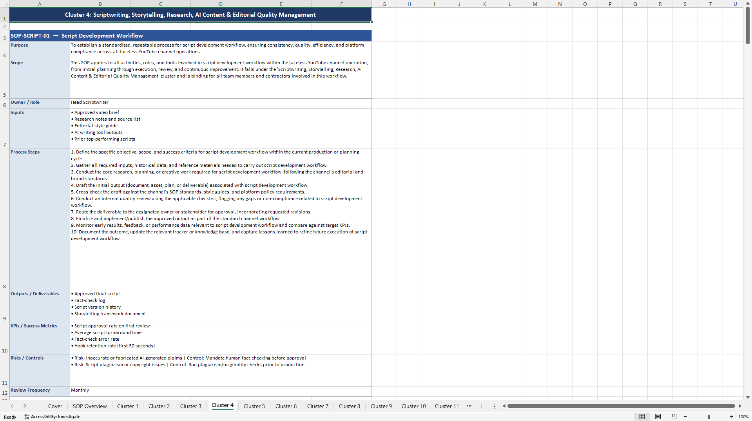Viewport: 752px width, 421px height.
Task: Open the tab bar options dots
Action: (x=495, y=406)
